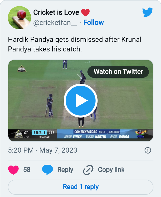
Task: Click the "Reply" text label
Action: [65, 170]
